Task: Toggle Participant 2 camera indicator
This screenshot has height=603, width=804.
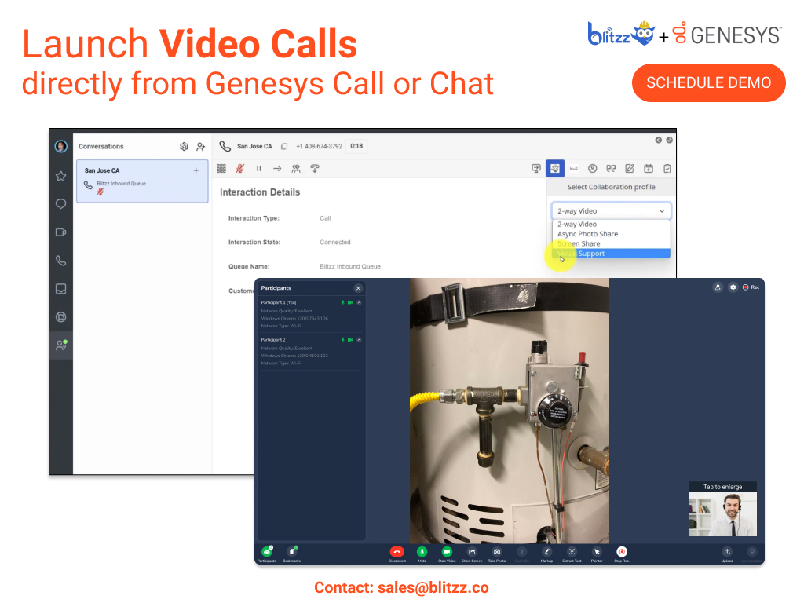Action: click(x=350, y=340)
